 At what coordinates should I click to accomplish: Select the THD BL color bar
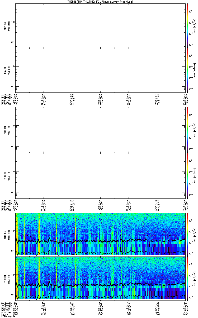[x=187, y=130]
